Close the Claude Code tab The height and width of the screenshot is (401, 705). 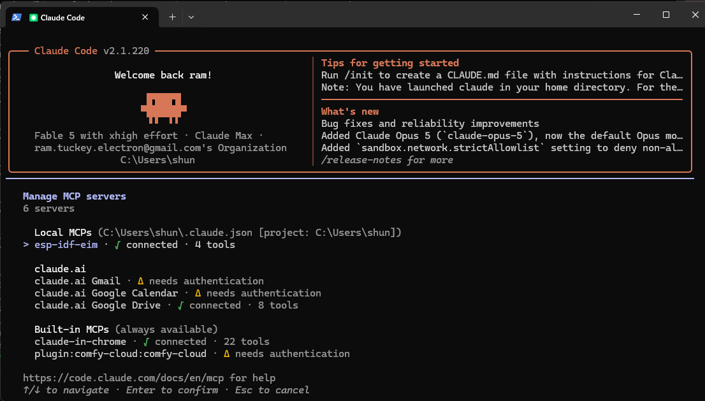tap(145, 17)
